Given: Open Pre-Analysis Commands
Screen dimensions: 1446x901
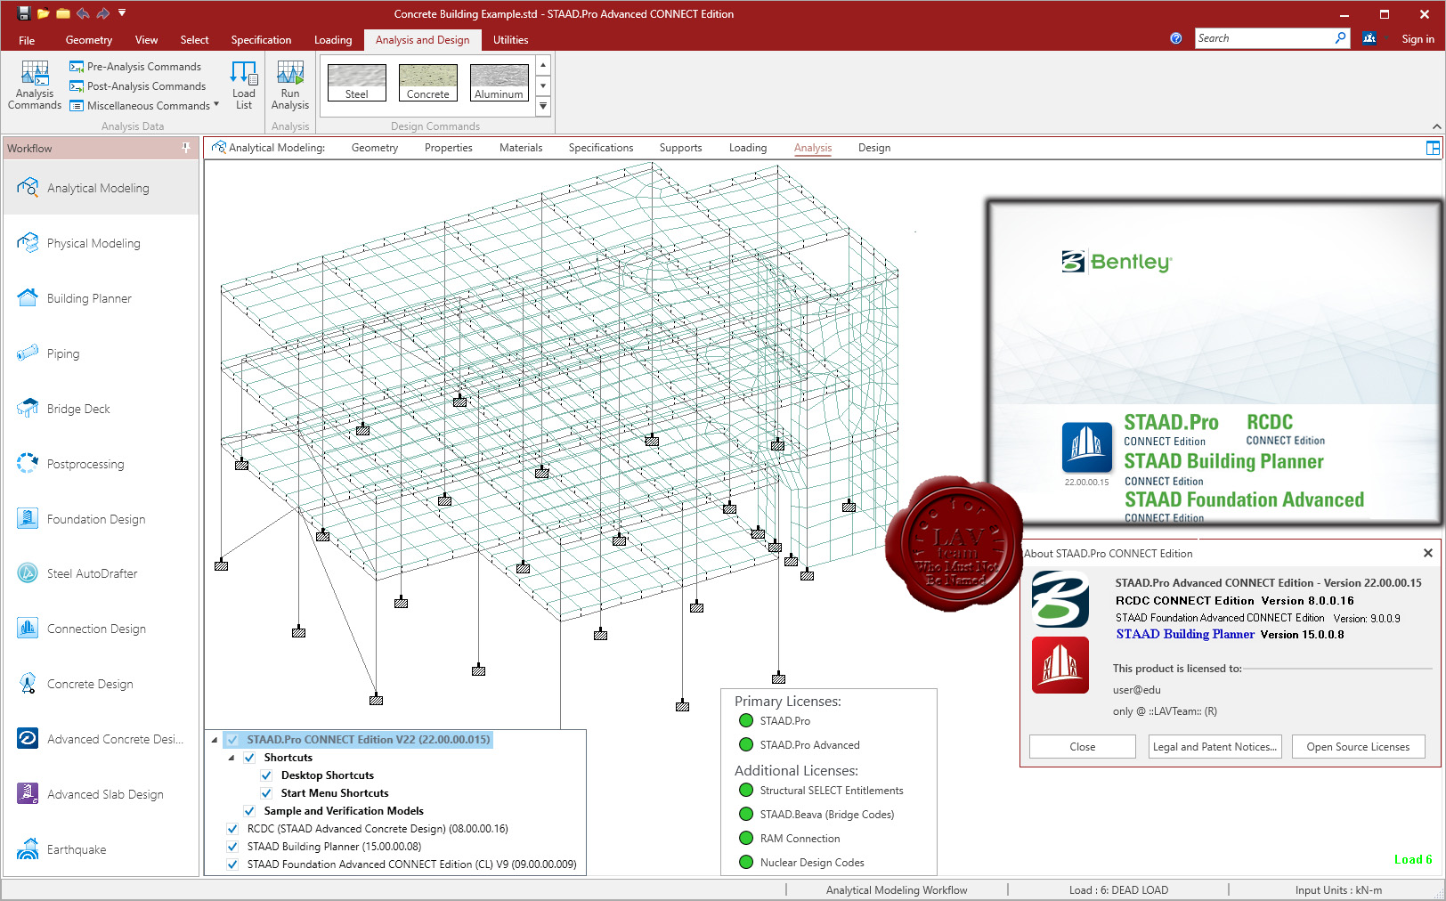Looking at the screenshot, I should point(135,67).
